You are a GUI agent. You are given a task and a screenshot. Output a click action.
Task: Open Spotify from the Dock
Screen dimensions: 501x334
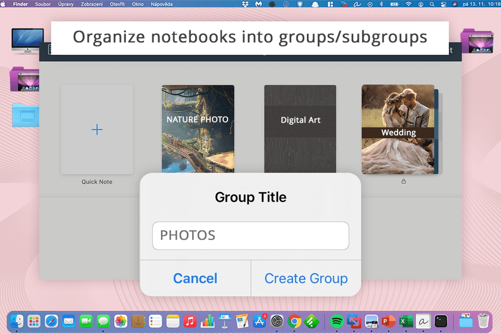tap(337, 321)
